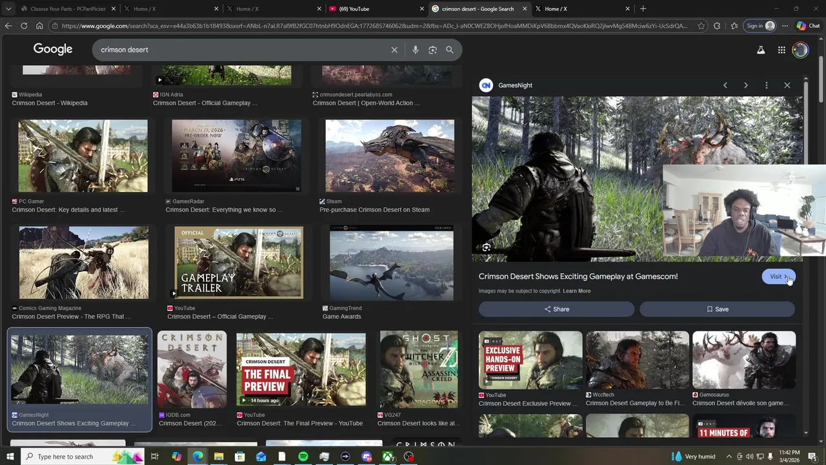Viewport: 826px width, 465px height.
Task: Open a new browser tab
Action: click(643, 9)
